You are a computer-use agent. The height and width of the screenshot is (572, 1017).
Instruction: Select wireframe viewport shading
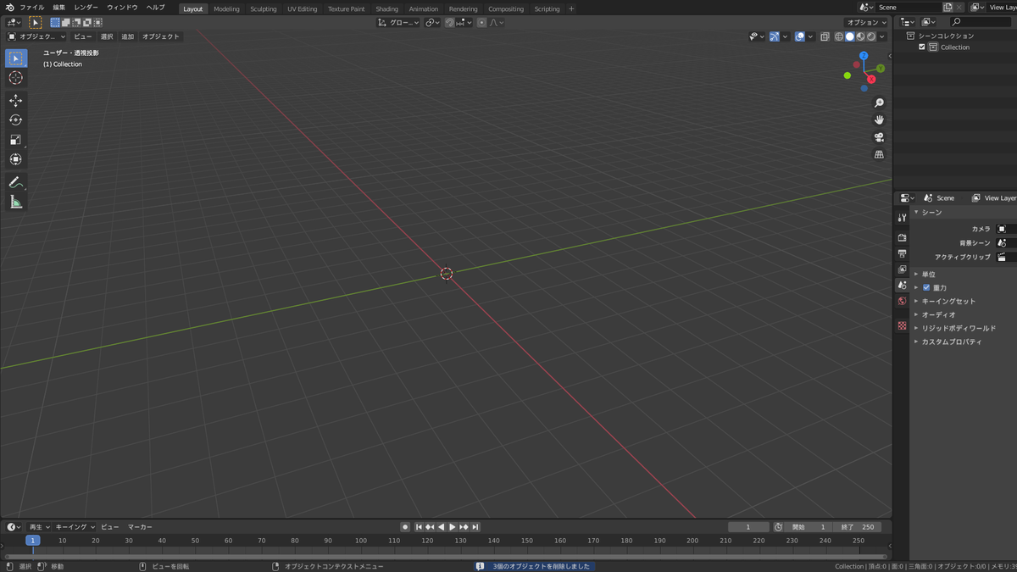[839, 36]
